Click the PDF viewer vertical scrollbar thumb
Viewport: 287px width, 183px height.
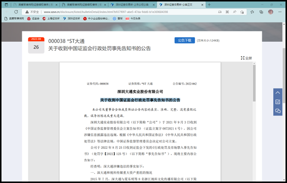(254, 83)
